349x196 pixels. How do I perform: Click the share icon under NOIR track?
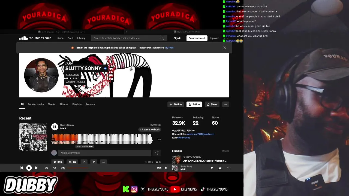pyautogui.click(x=84, y=162)
